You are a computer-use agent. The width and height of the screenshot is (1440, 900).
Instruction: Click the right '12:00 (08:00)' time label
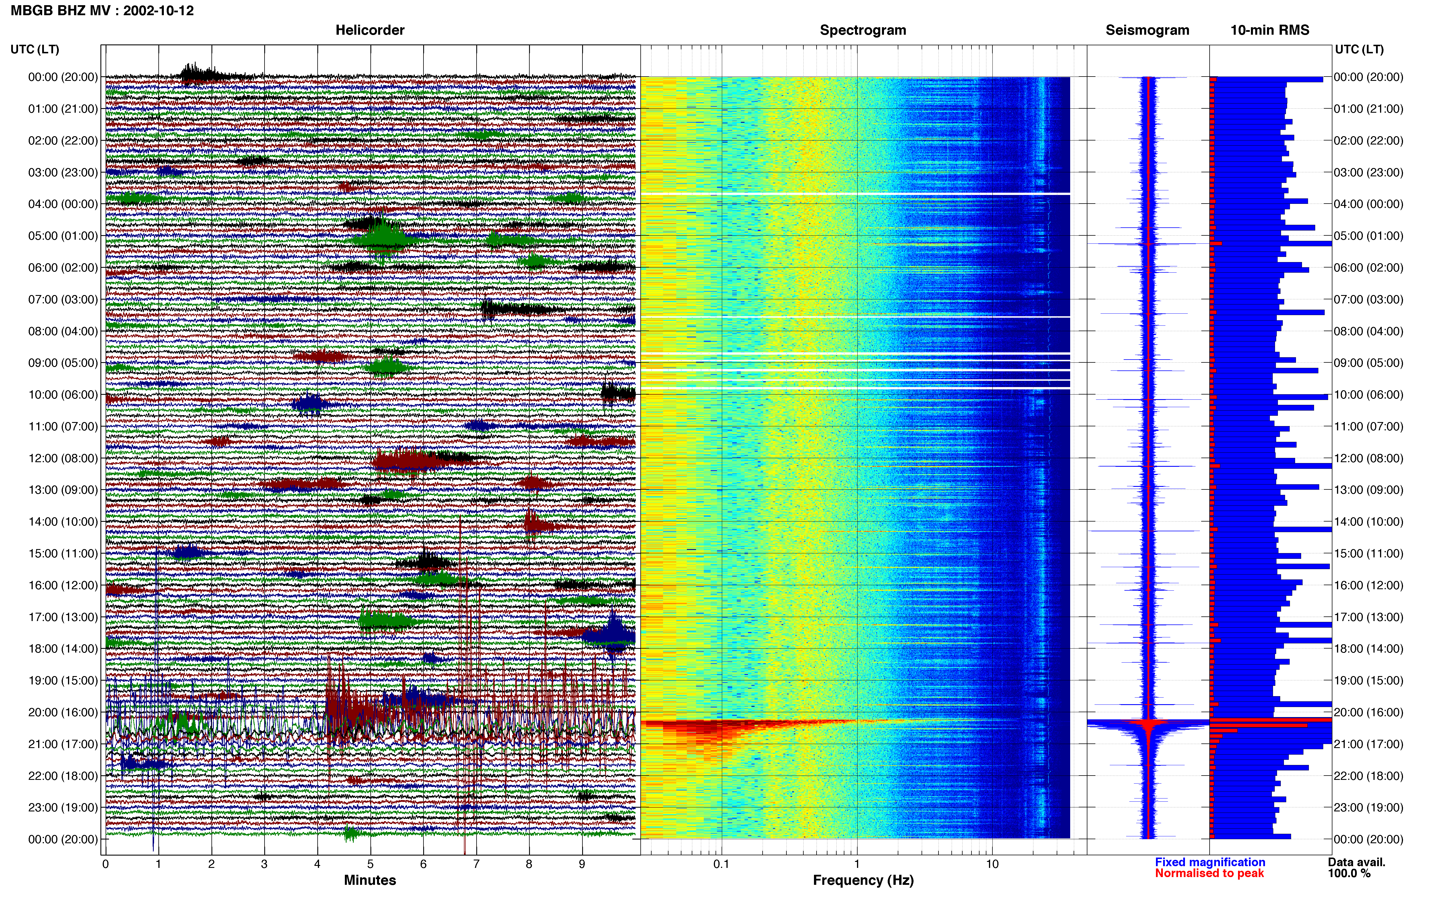coord(1369,458)
